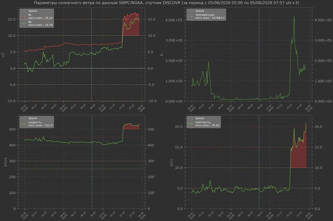Click the right-axis '400' label of speed chart

(x=151, y=145)
